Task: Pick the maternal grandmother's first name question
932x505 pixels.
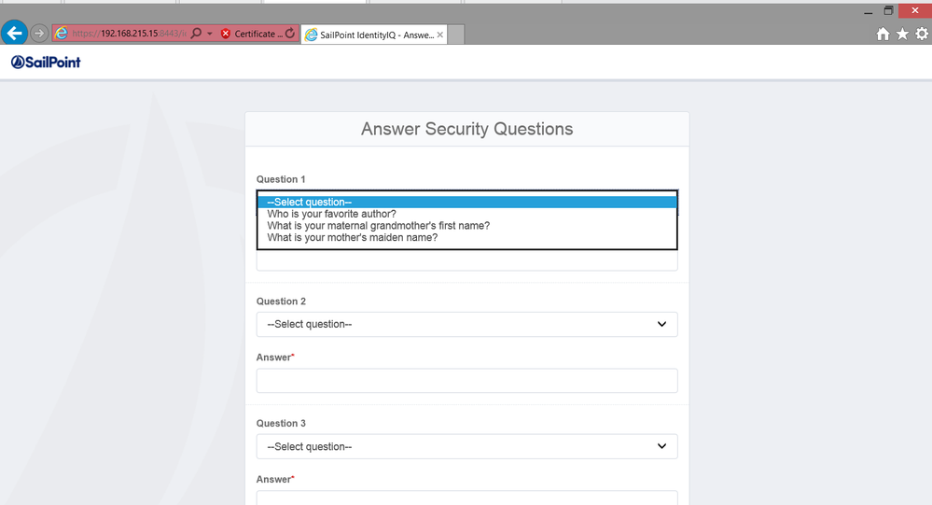Action: [x=378, y=226]
